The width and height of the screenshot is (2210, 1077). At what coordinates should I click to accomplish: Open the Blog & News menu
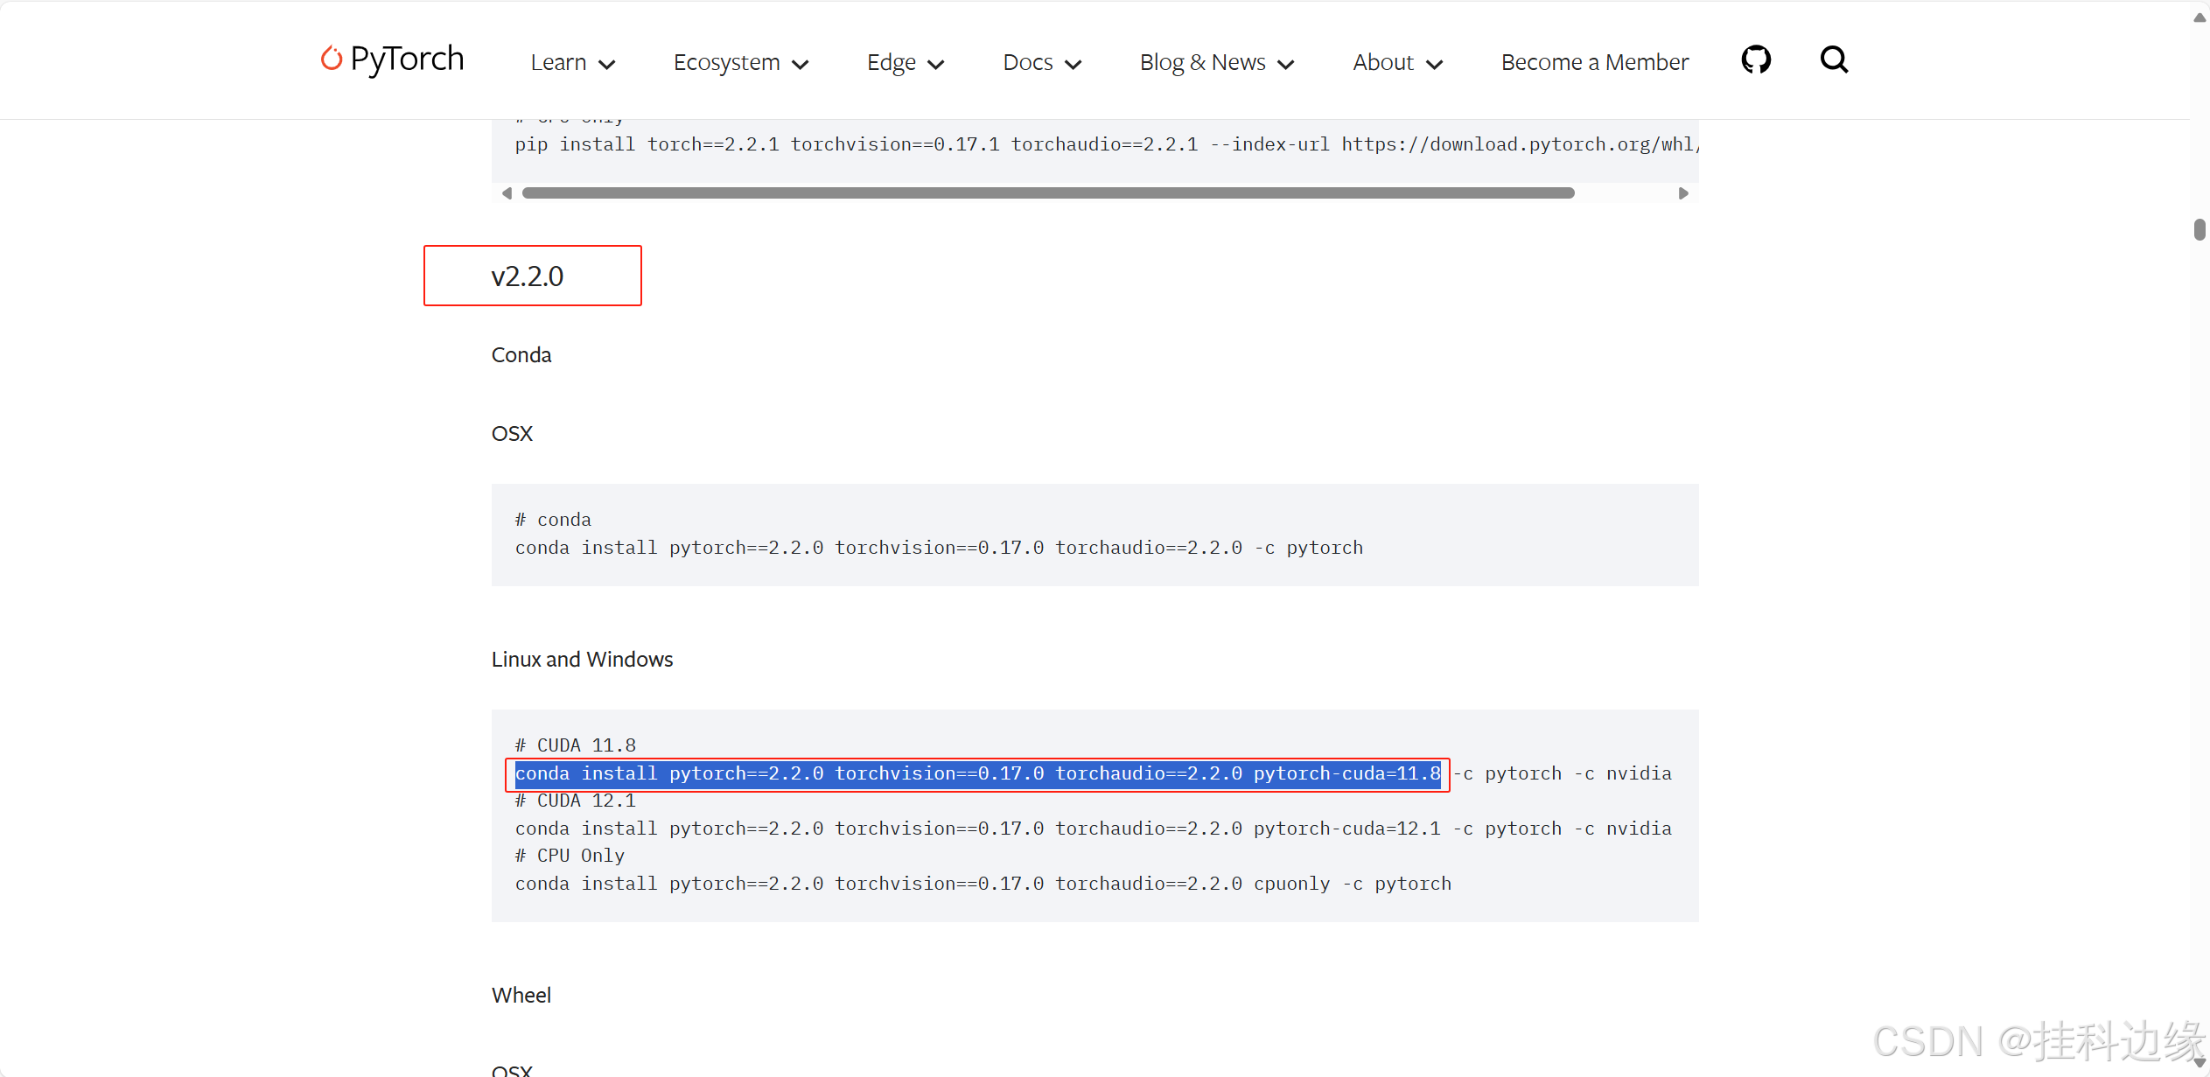[1216, 63]
